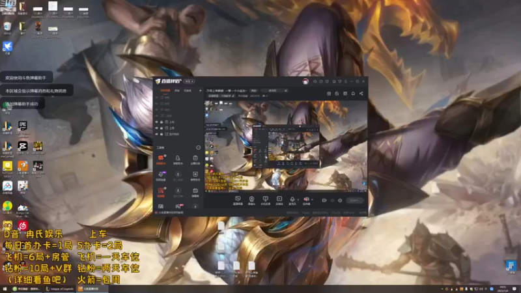Open the mode dropdown pill beside app logo
Screen dimensions: 521x293
[189, 81]
